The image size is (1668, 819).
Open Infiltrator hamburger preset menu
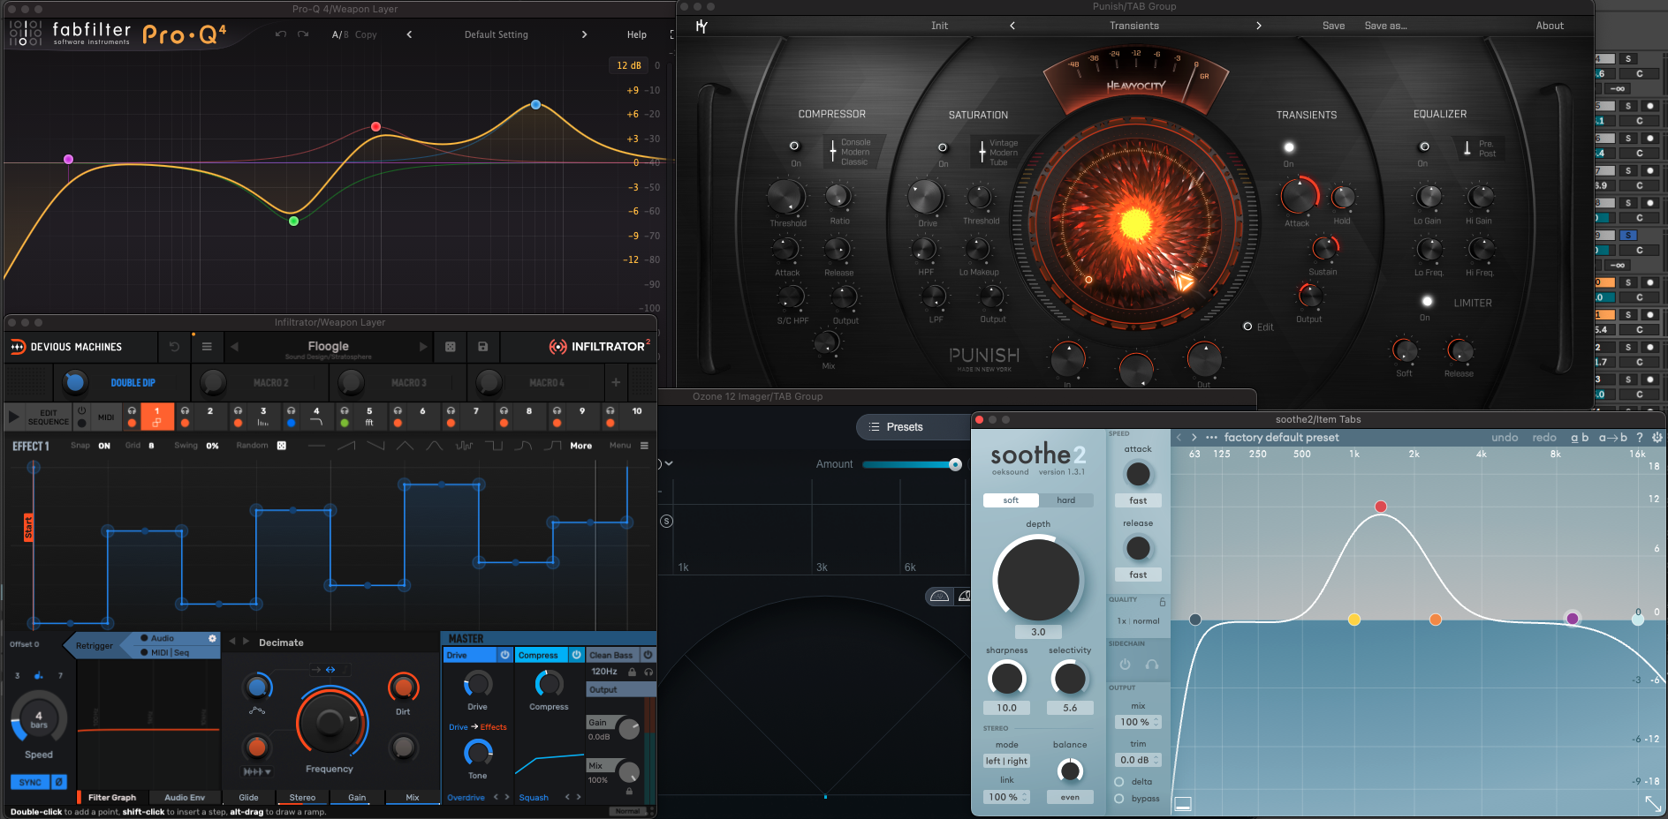207,347
